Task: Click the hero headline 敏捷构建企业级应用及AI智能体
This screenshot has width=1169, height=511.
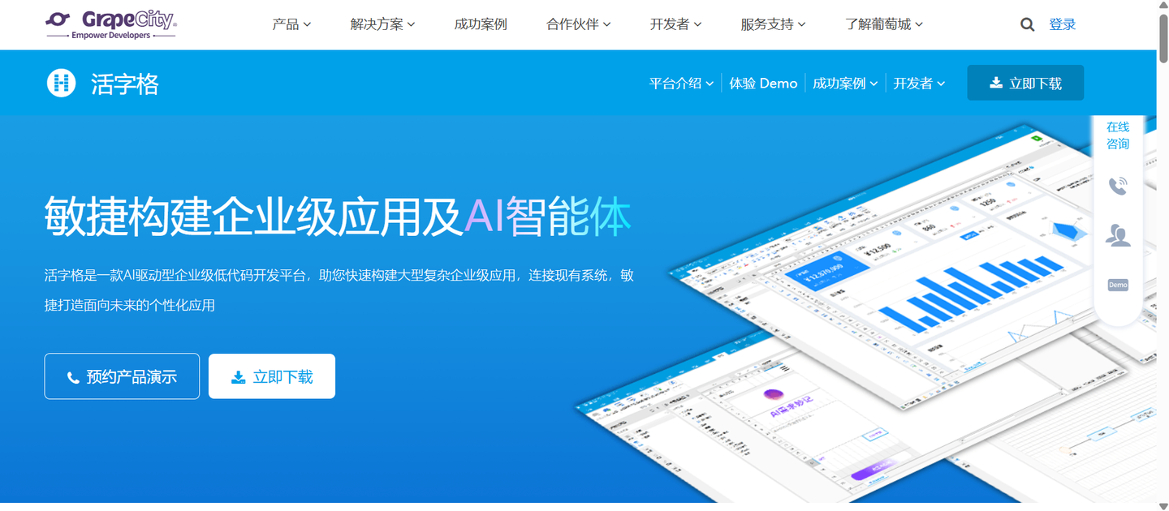Action: 338,217
